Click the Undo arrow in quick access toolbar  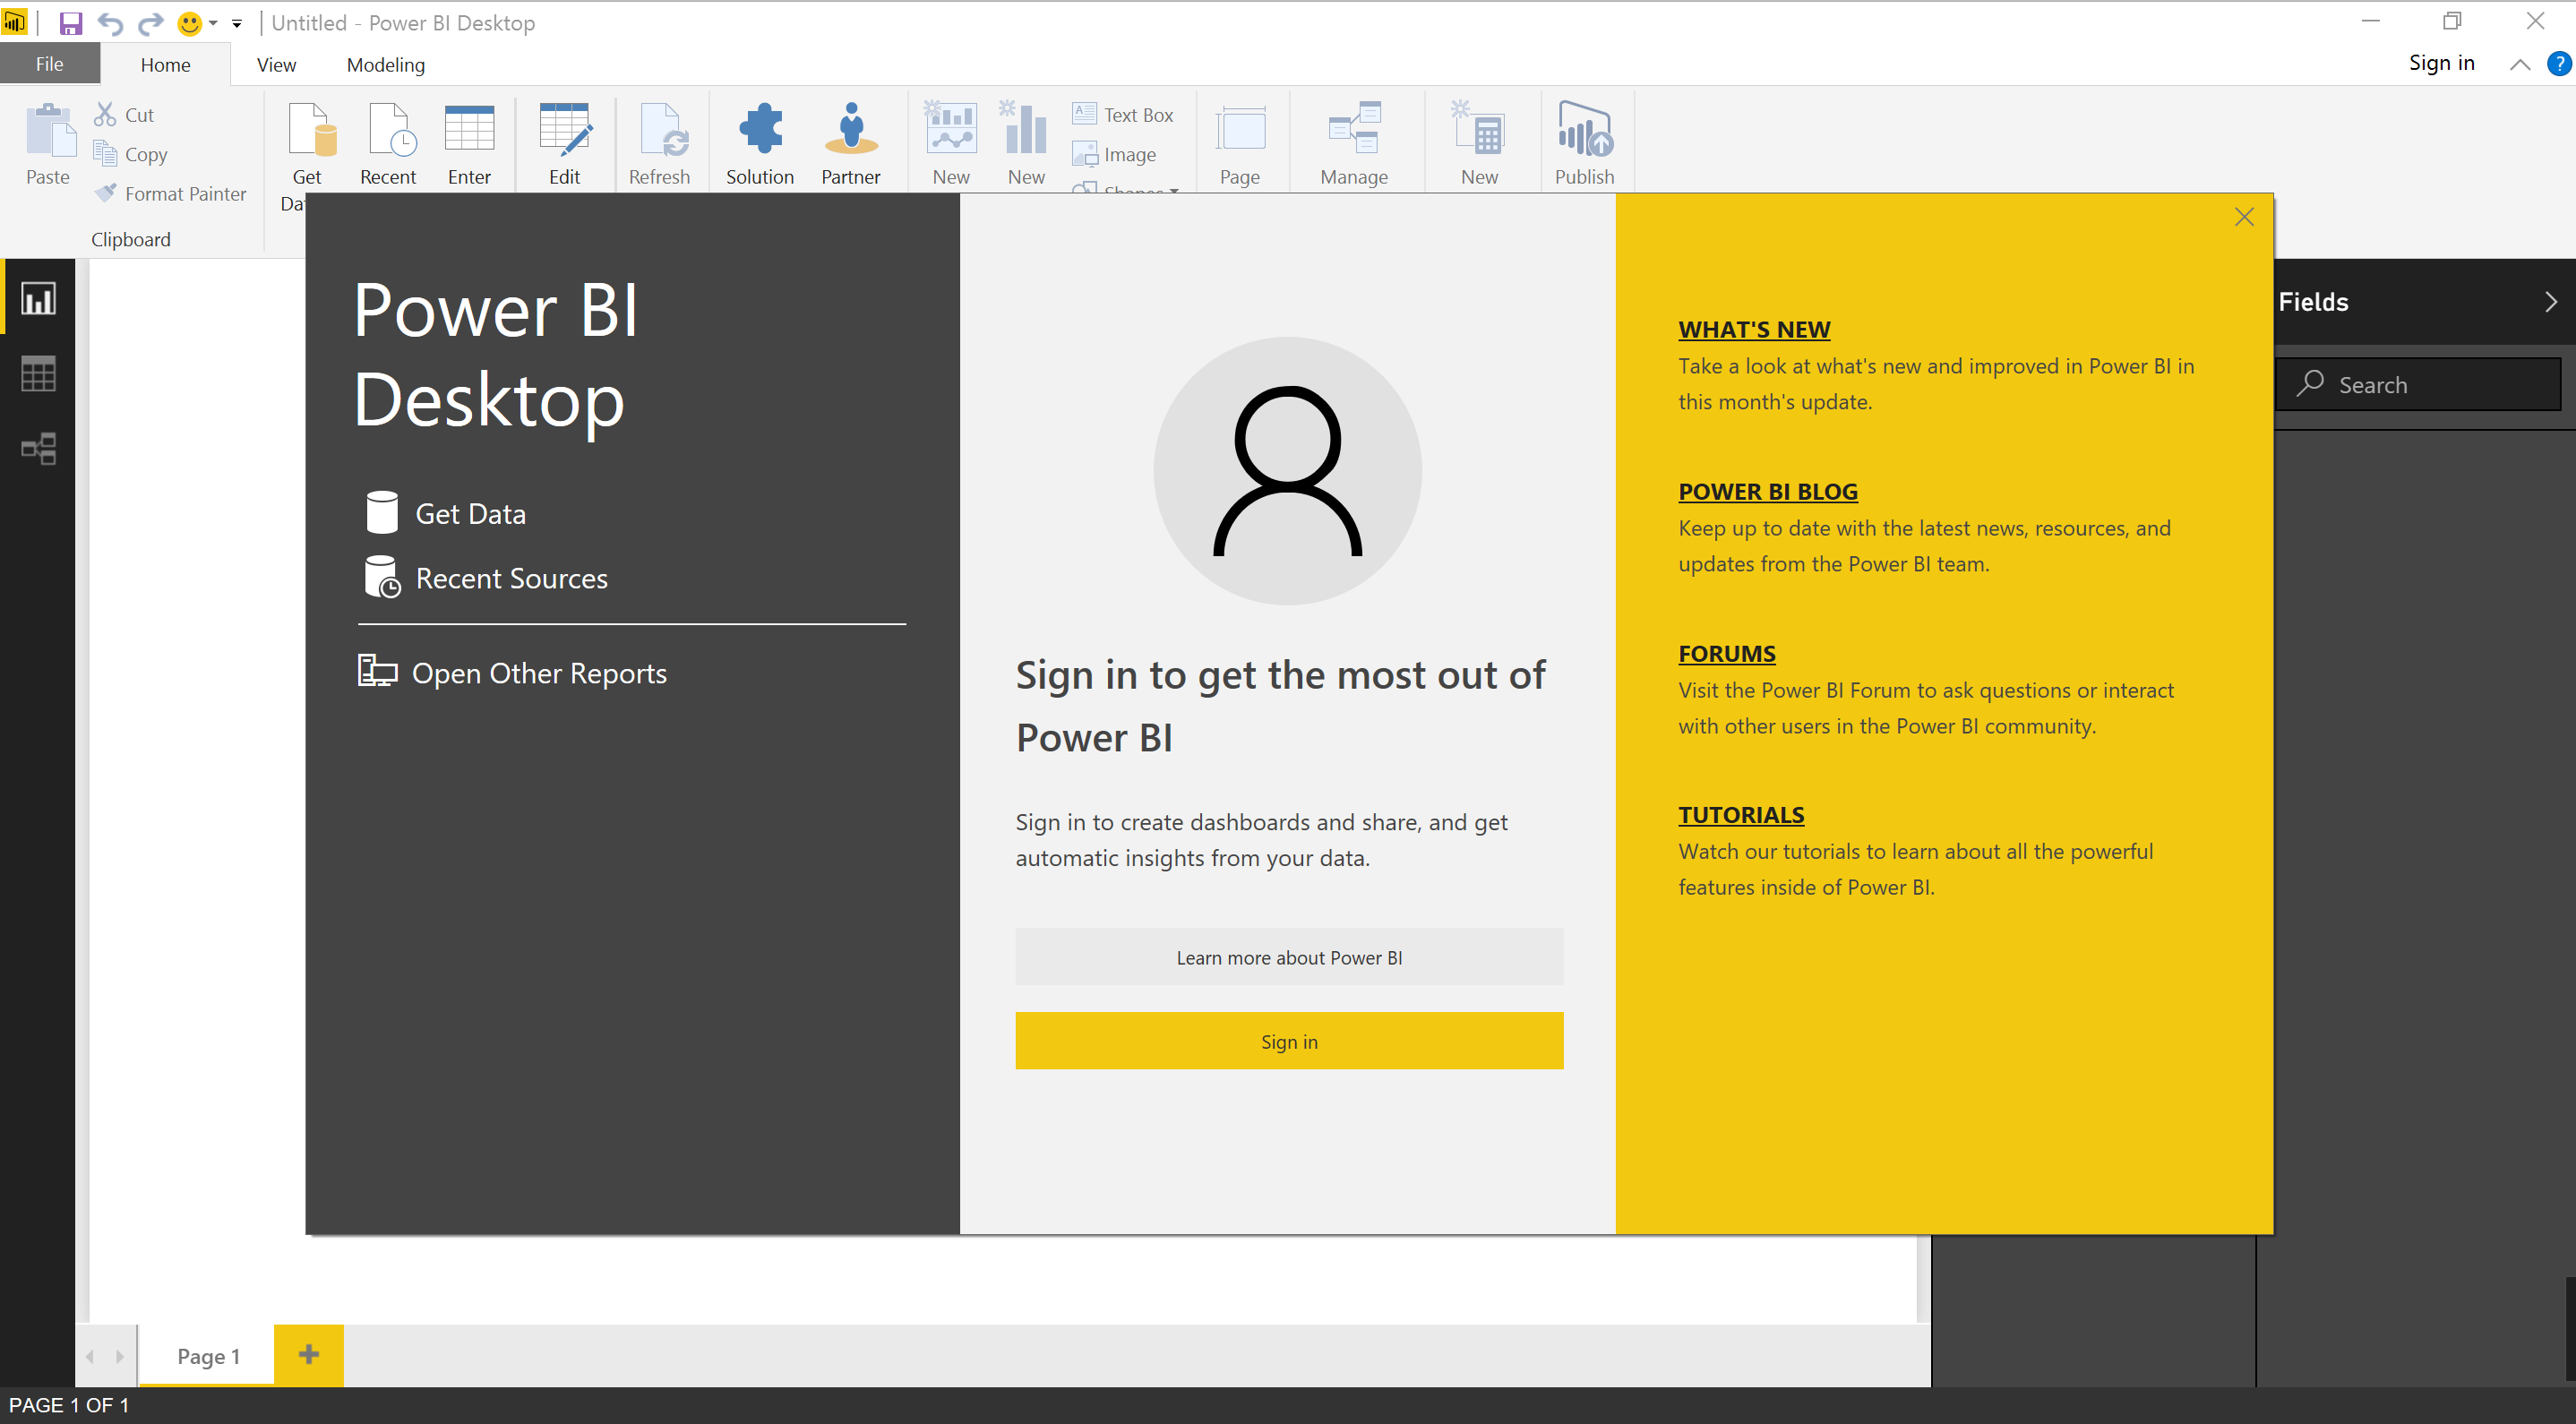[x=110, y=23]
